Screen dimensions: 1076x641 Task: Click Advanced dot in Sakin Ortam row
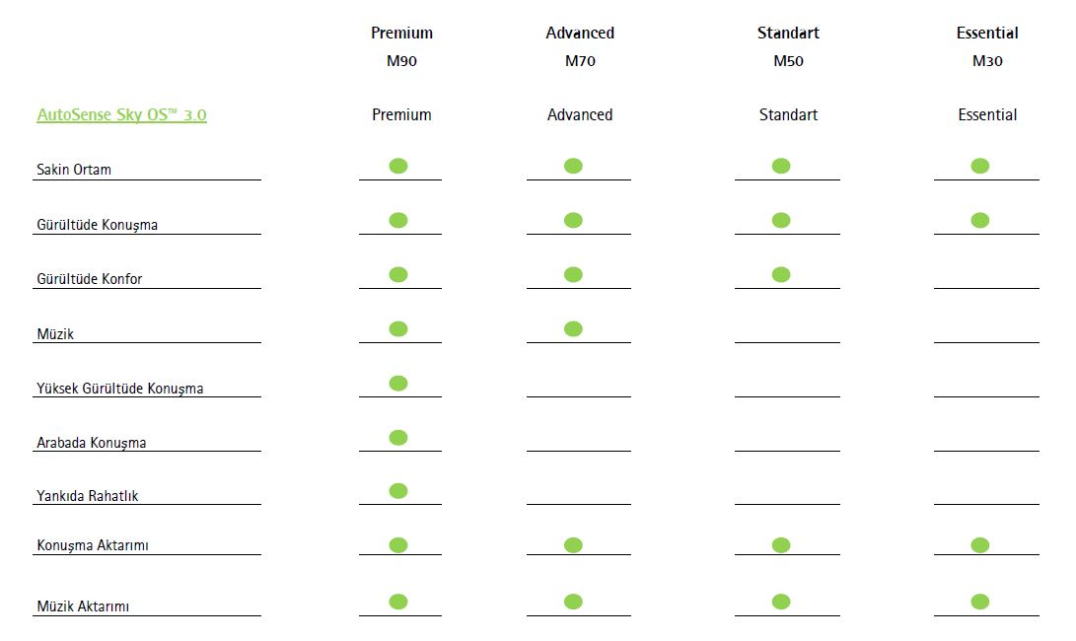(x=573, y=166)
